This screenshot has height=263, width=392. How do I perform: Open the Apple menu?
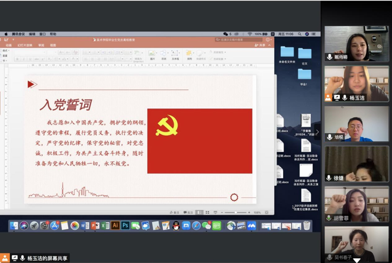point(6,34)
